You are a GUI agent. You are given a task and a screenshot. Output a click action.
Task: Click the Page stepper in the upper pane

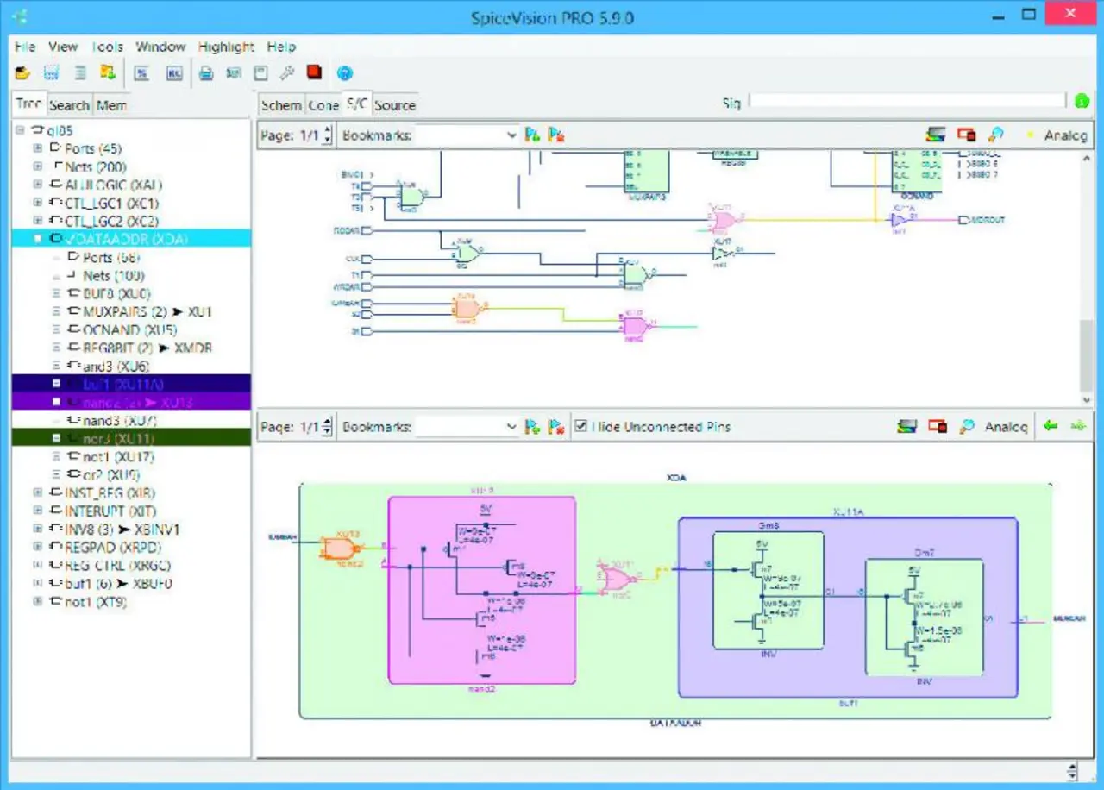tap(327, 135)
